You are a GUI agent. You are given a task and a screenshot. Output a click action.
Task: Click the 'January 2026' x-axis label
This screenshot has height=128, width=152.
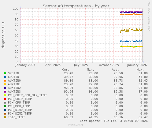(x=137, y=65)
